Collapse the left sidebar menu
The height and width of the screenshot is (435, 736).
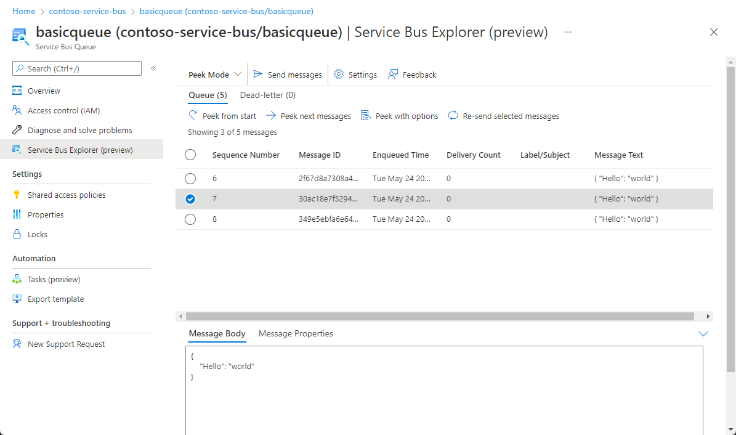tap(153, 68)
